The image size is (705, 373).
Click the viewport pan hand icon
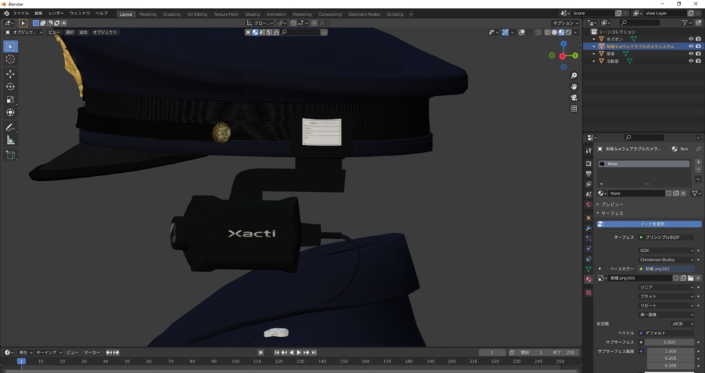574,86
